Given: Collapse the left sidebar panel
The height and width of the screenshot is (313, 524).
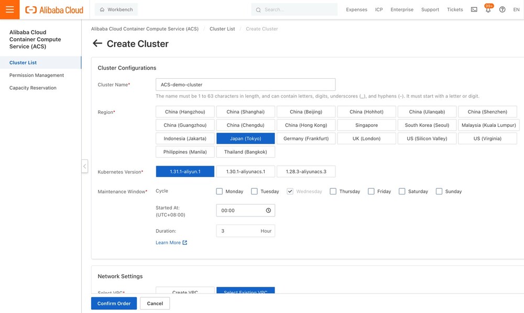Looking at the screenshot, I should click(x=84, y=166).
